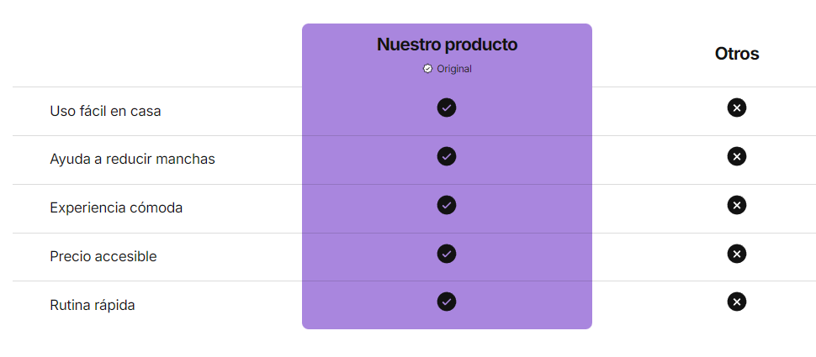Click the X icon for Precio accesible
The height and width of the screenshot is (357, 816).
pyautogui.click(x=737, y=253)
